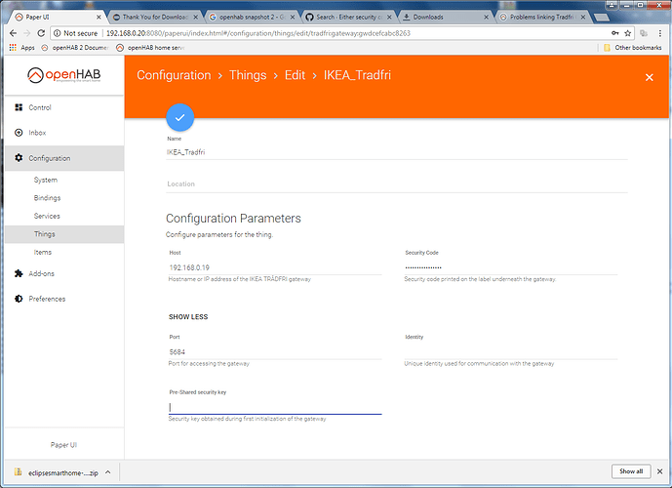Open the openHAB home server bookmark
The height and width of the screenshot is (488, 672).
pyautogui.click(x=150, y=48)
